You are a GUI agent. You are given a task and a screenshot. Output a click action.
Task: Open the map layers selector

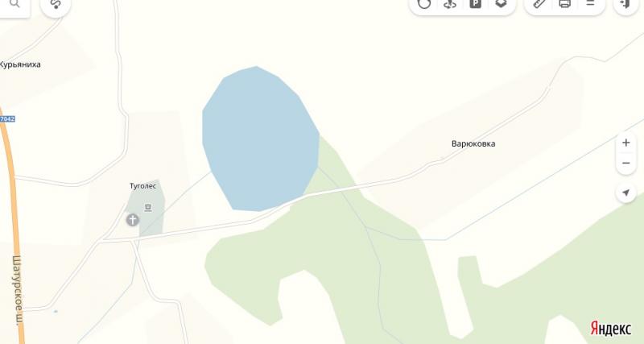tap(501, 4)
